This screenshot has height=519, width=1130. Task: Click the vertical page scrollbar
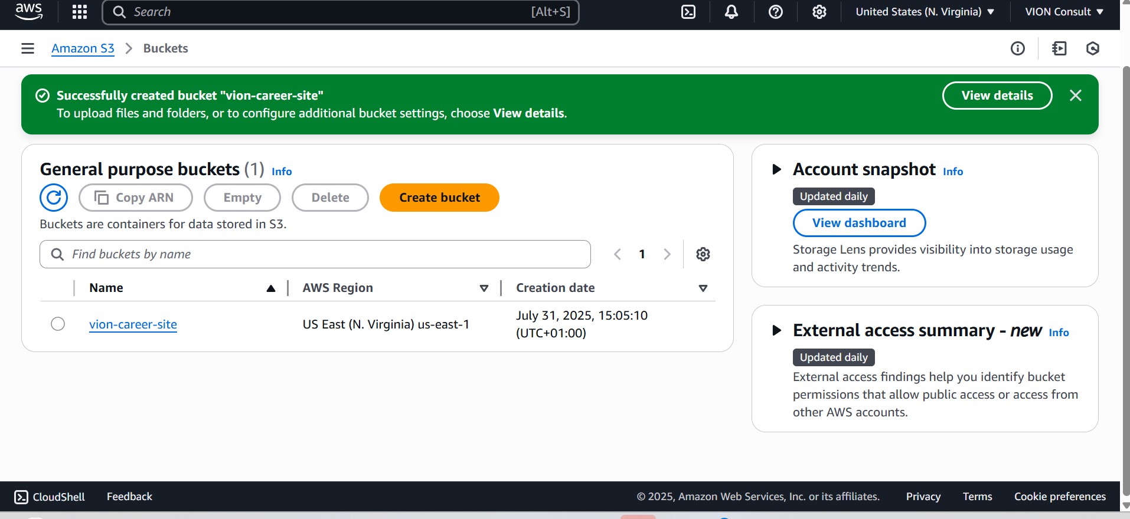click(1125, 280)
